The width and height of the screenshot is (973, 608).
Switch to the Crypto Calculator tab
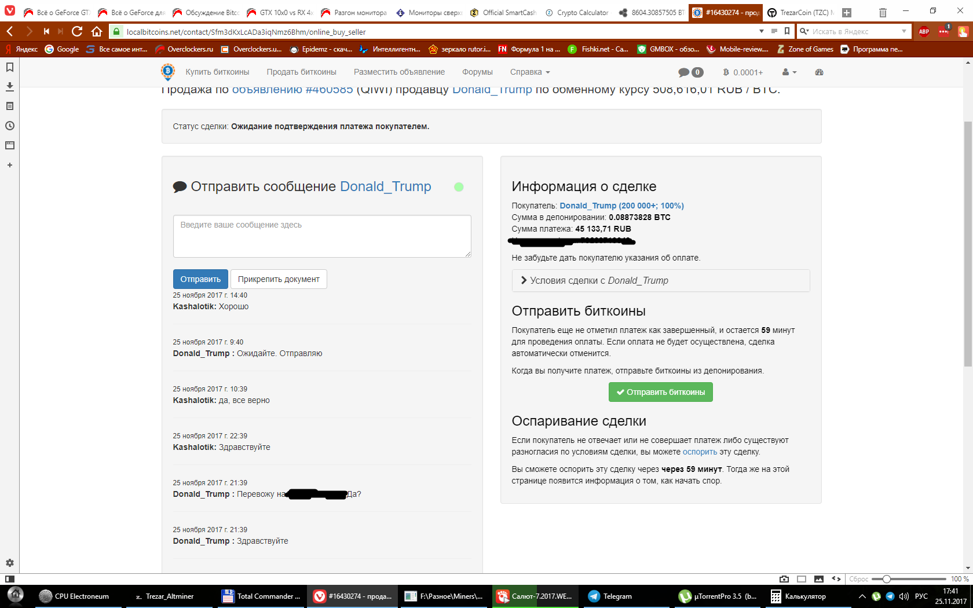point(576,12)
